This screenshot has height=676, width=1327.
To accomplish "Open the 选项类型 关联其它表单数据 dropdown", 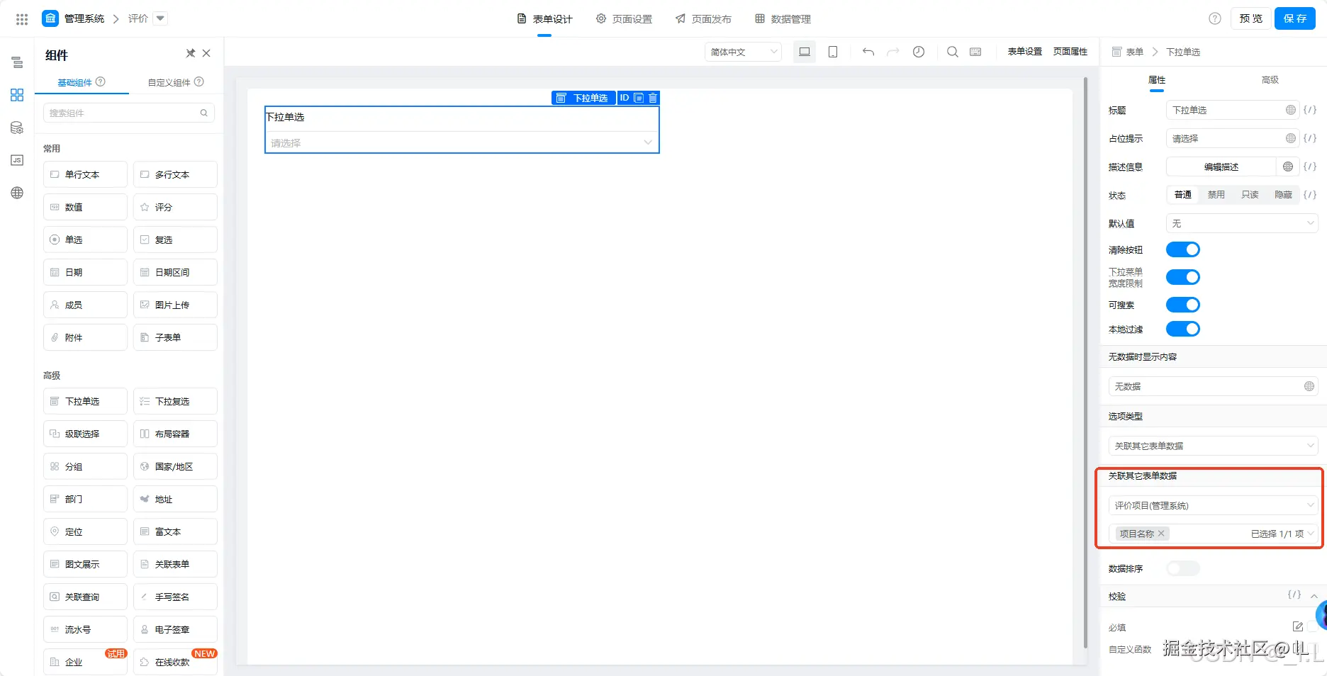I will pos(1213,446).
